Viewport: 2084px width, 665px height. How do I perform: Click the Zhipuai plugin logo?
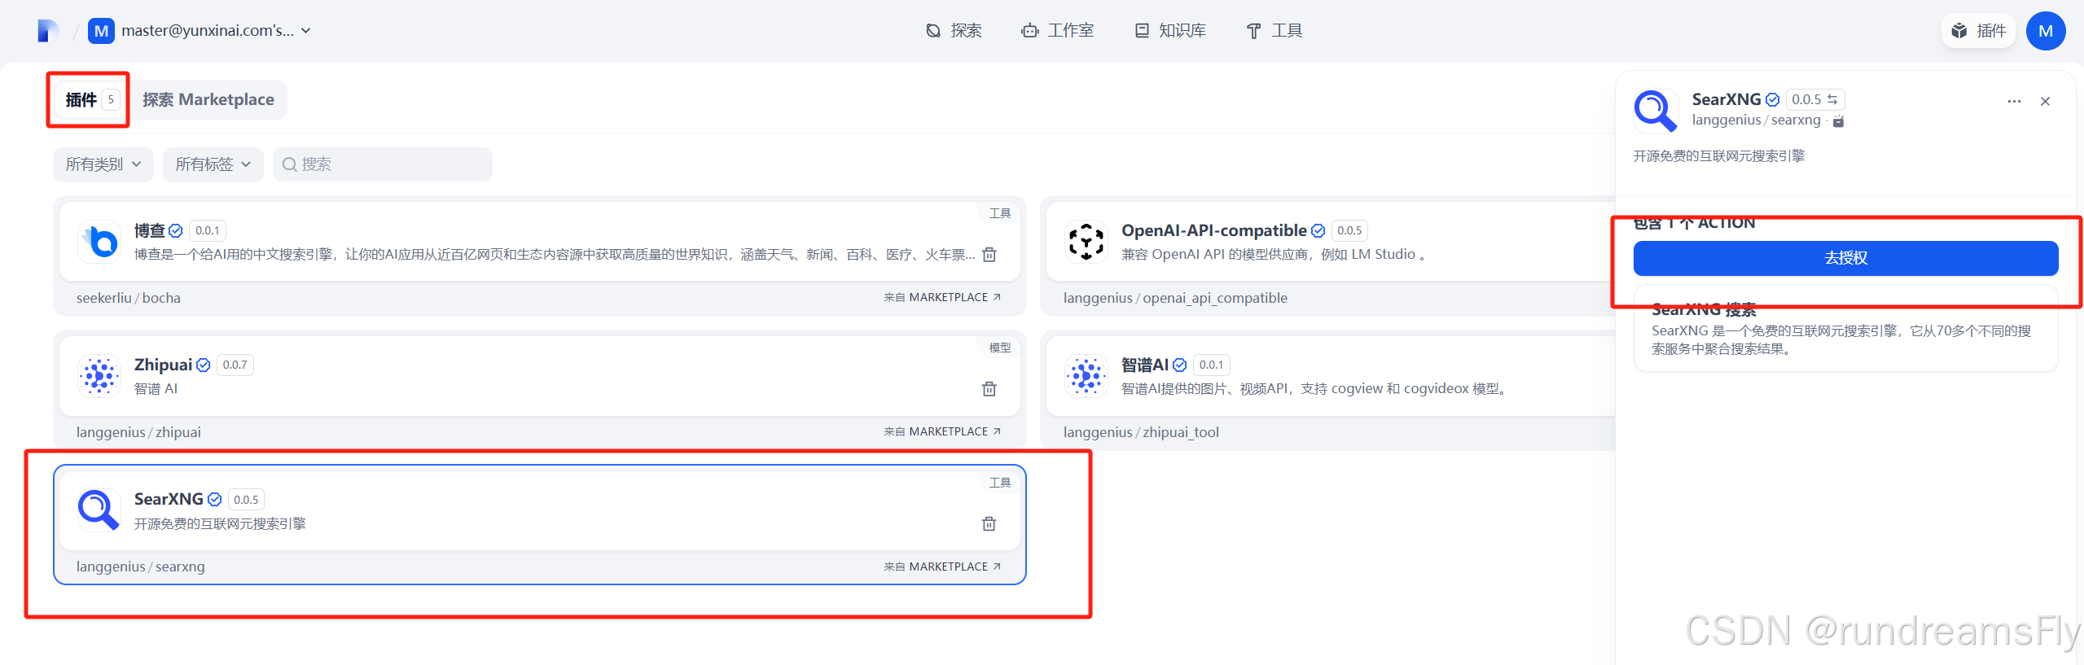pos(99,376)
